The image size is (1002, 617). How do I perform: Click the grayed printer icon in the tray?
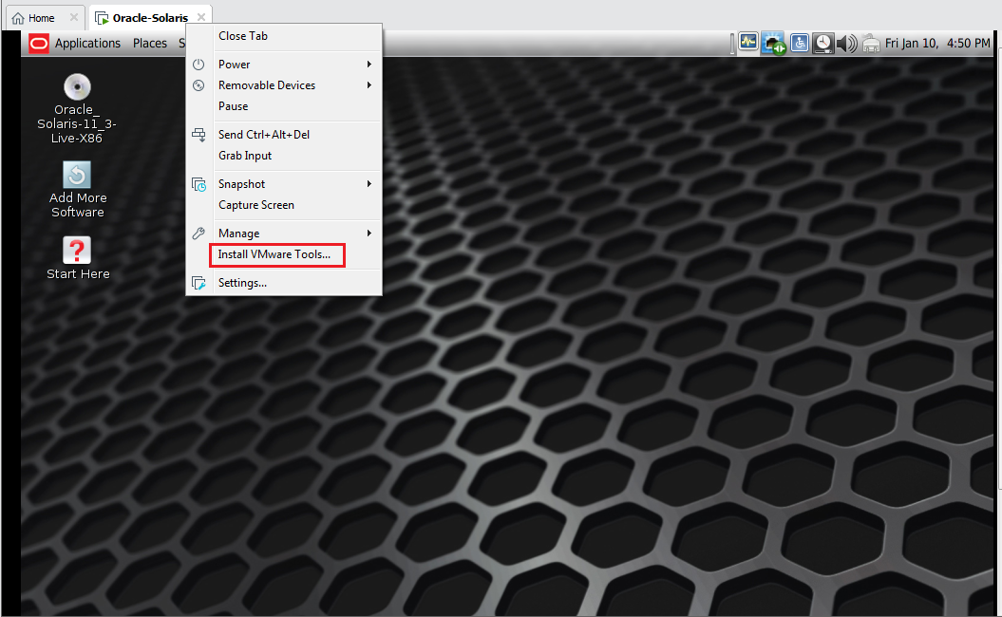pos(871,43)
